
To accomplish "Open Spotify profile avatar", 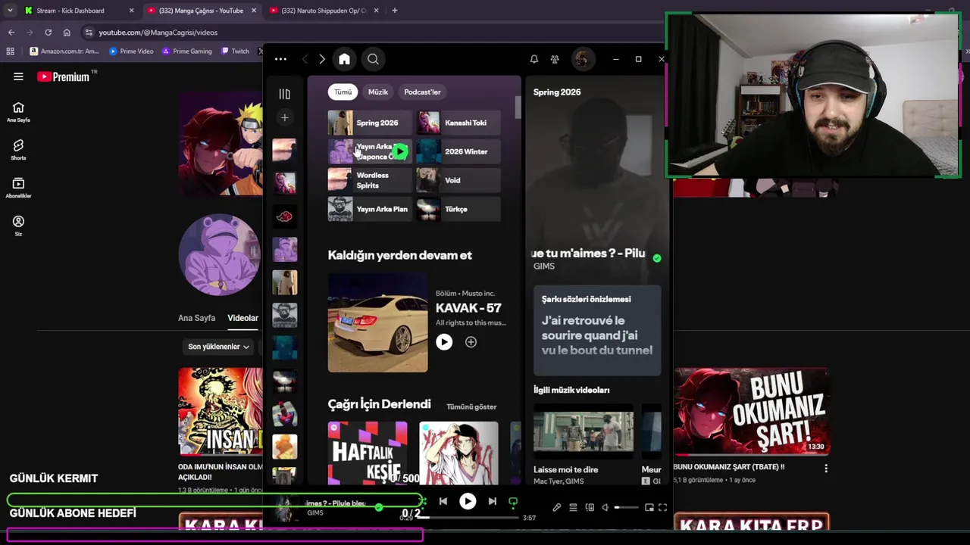I will [x=582, y=59].
